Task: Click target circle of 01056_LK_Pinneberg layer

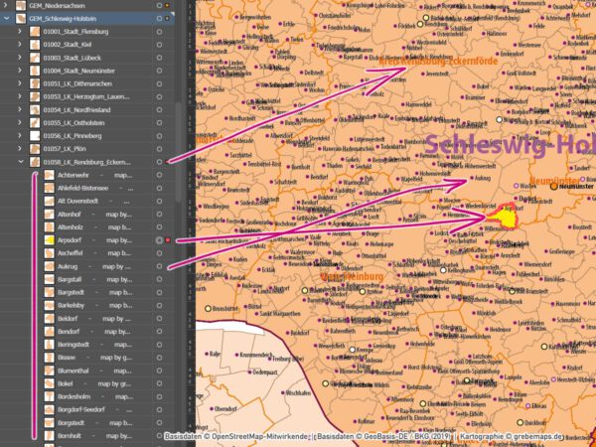Action: click(x=159, y=136)
